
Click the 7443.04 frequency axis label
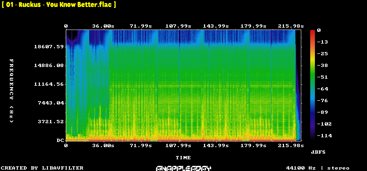51,103
